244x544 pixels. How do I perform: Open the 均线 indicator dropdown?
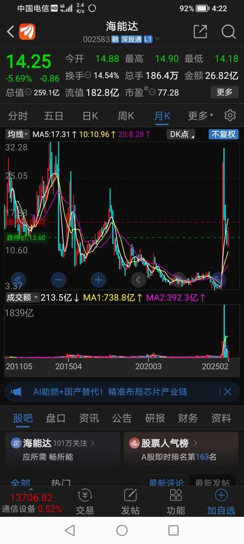[18, 134]
